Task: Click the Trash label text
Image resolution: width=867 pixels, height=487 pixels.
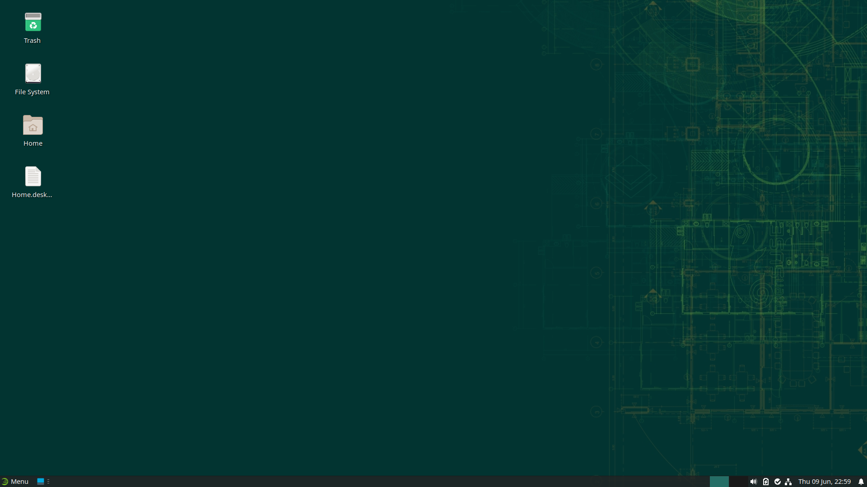Action: (32, 41)
